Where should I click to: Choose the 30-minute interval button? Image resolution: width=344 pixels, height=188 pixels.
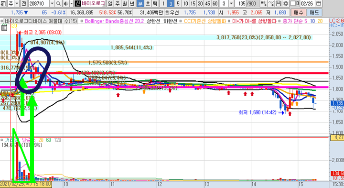(x=200, y=3)
